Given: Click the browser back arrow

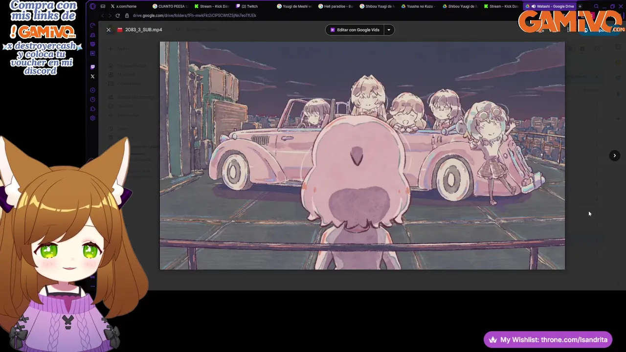Looking at the screenshot, I should pos(103,16).
